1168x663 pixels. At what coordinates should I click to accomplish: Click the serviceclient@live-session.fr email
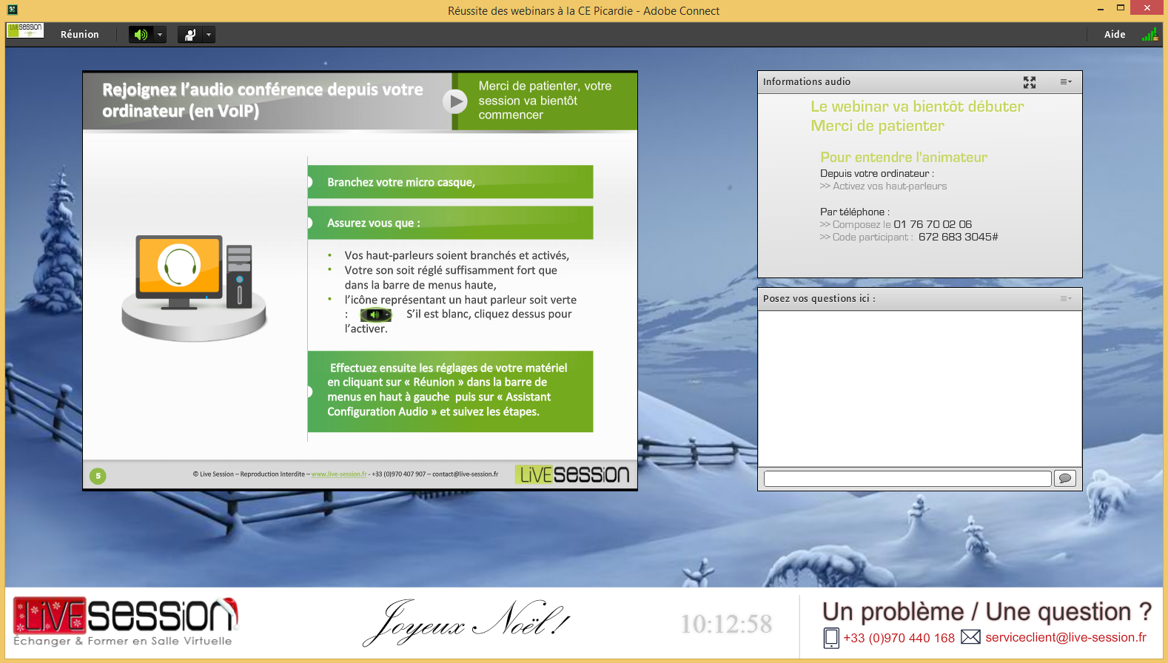tap(1066, 637)
